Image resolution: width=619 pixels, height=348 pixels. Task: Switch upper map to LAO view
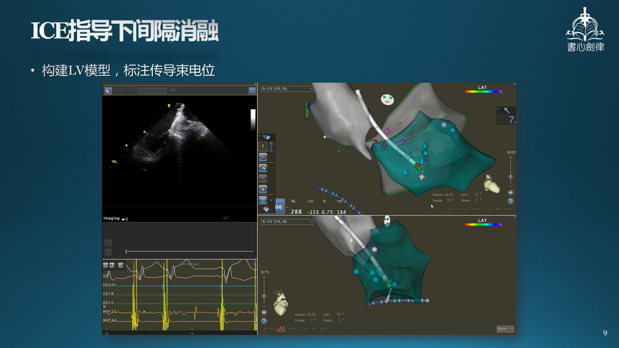pyautogui.click(x=466, y=209)
